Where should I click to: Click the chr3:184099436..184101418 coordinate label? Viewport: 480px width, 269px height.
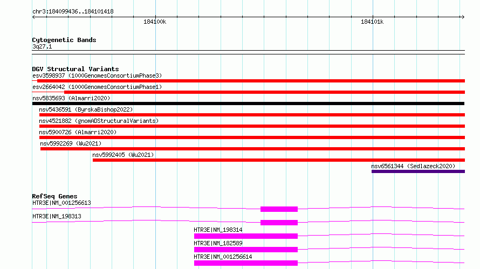tap(73, 11)
